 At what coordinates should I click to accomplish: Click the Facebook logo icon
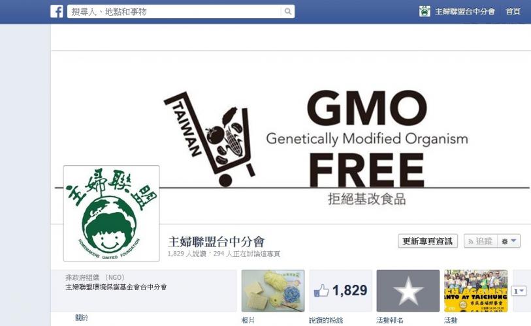[57, 12]
